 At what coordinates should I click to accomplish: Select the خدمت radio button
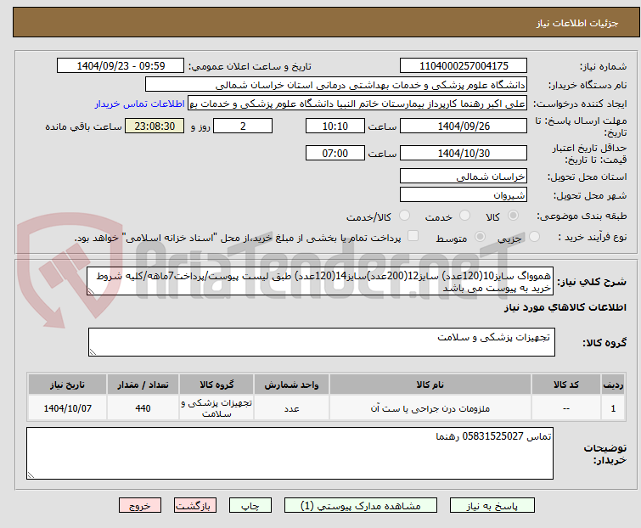464,216
